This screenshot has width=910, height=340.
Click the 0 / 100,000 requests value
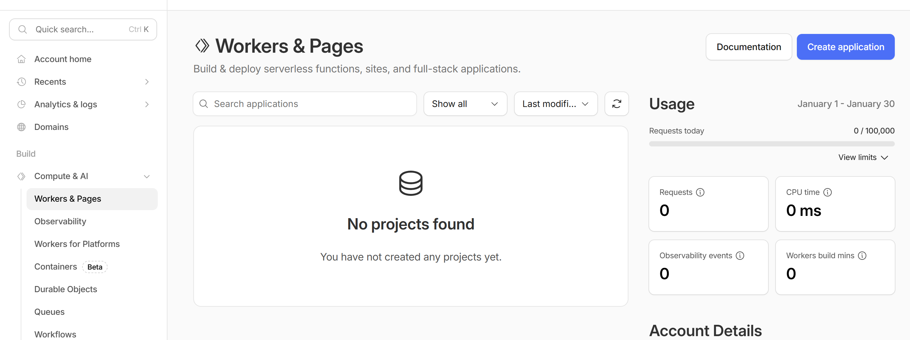pos(874,131)
